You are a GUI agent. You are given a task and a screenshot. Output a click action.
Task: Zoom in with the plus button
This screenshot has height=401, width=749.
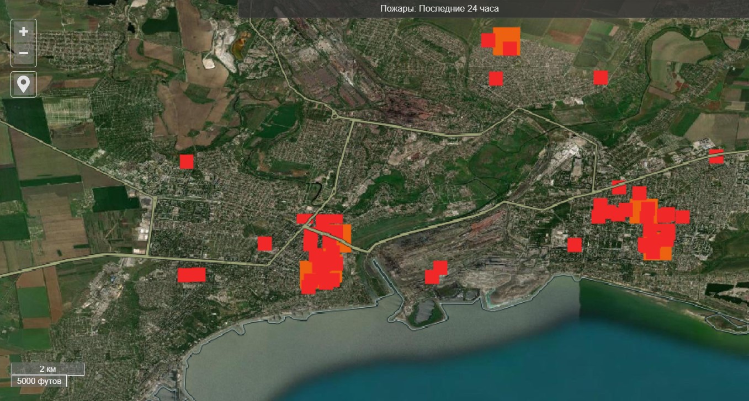[24, 32]
